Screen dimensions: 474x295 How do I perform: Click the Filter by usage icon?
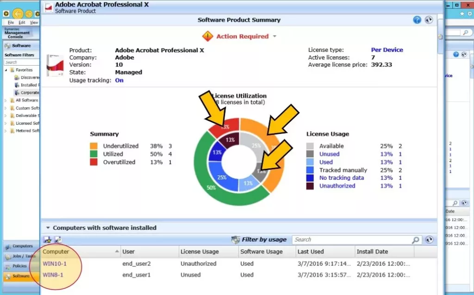pyautogui.click(x=236, y=240)
